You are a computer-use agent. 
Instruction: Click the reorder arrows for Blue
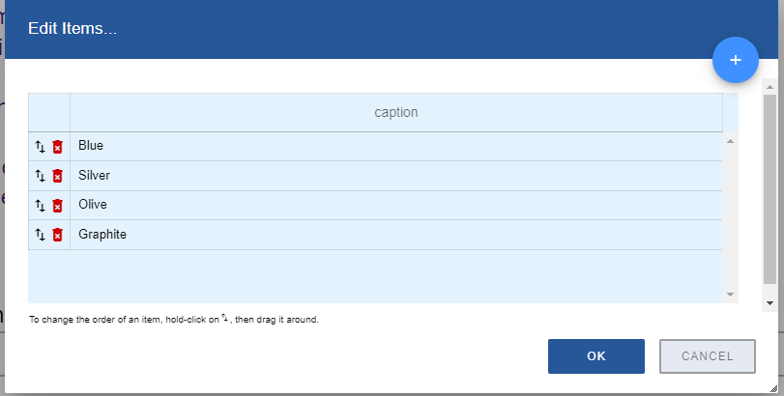tap(41, 147)
